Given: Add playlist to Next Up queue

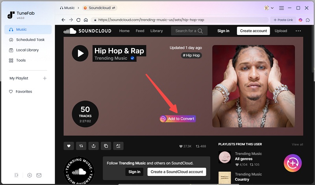Looking at the screenshot, I should click(x=118, y=146).
